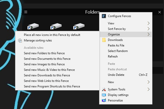The width and height of the screenshot is (164, 109).
Task: Click the Paste entry
Action: 126,64
